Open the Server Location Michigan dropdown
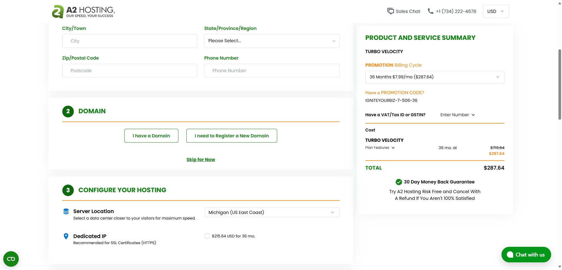The height and width of the screenshot is (270, 562). coord(272,212)
